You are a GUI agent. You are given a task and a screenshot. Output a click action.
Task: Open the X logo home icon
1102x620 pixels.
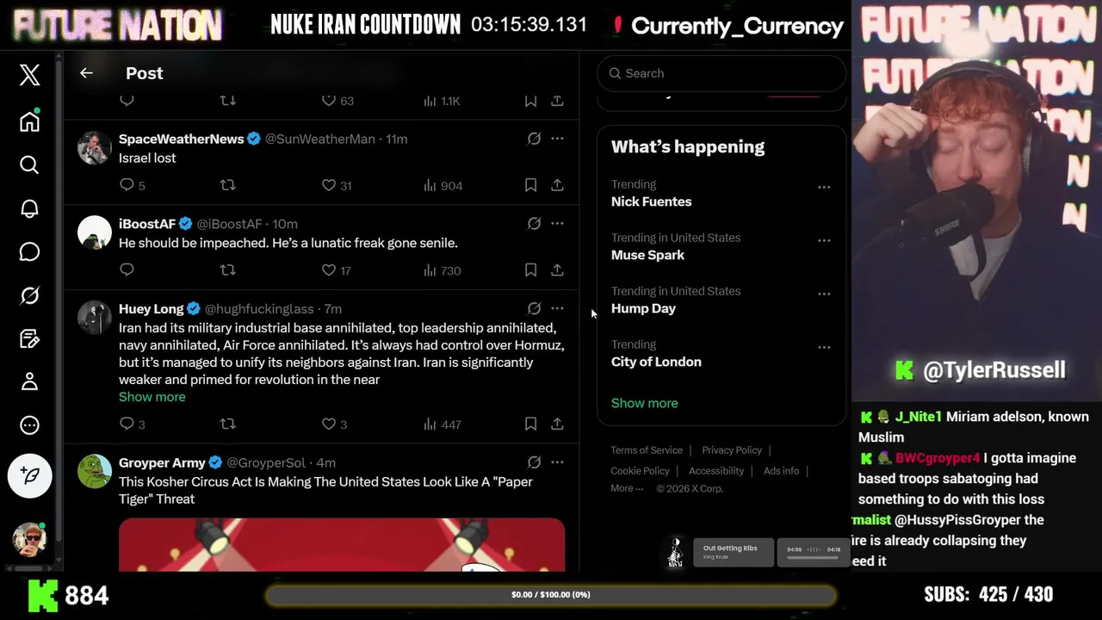[29, 75]
